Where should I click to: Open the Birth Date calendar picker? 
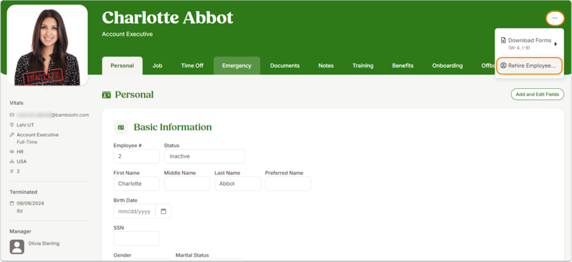click(163, 211)
